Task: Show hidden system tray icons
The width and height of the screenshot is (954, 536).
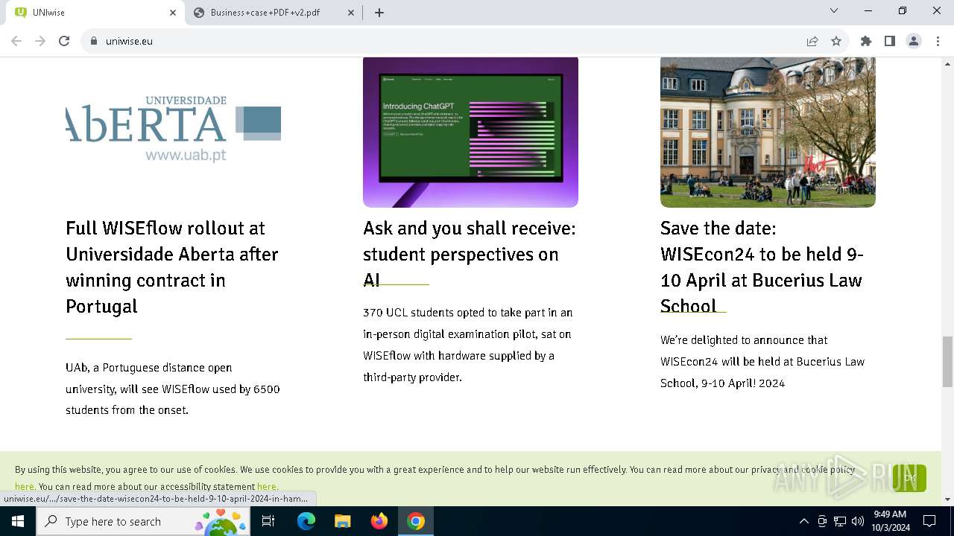Action: coord(803,521)
